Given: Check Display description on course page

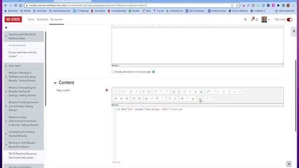Looking at the screenshot, I should point(113,72).
